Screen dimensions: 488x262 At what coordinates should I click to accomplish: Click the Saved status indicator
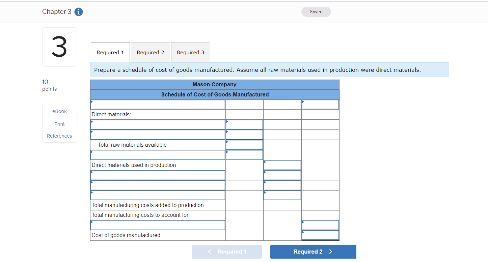[x=316, y=11]
